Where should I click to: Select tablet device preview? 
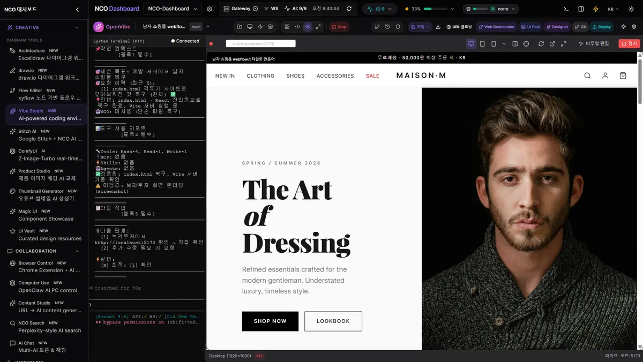tap(482, 44)
